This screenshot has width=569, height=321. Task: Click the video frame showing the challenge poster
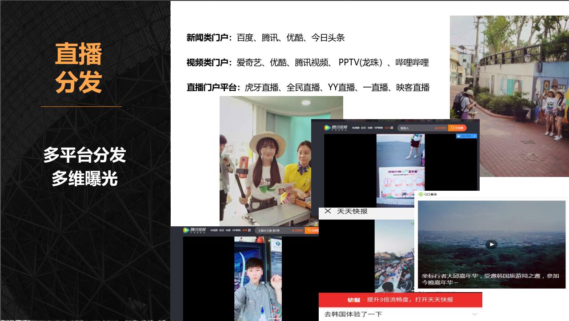tap(401, 171)
